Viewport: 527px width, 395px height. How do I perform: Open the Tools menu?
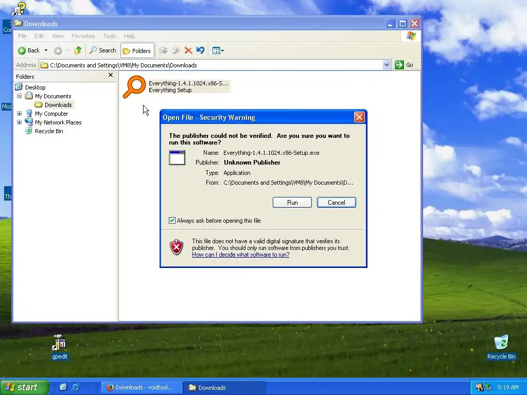point(110,36)
